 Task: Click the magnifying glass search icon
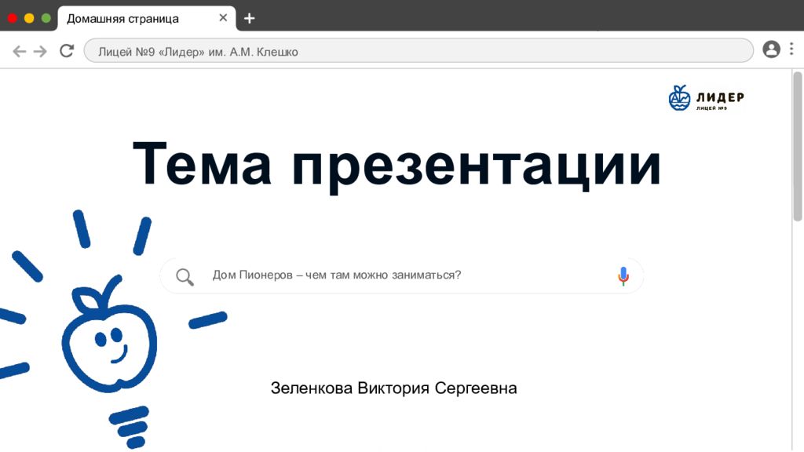click(x=185, y=276)
